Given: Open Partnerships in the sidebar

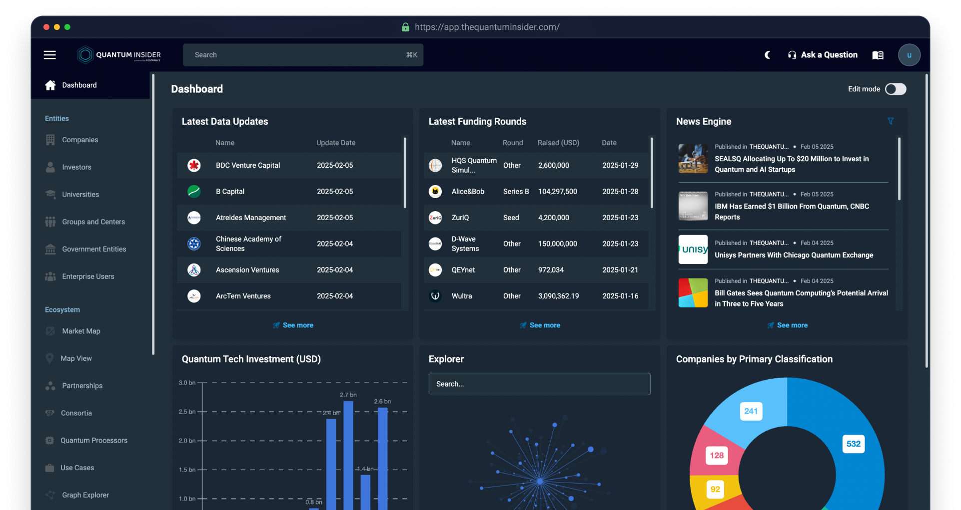Looking at the screenshot, I should [x=82, y=386].
